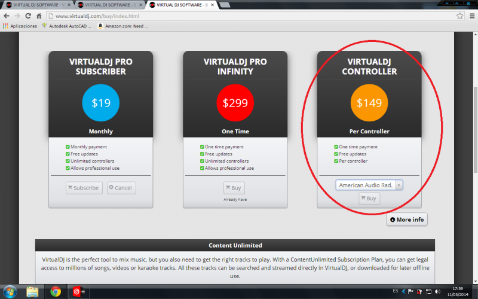This screenshot has height=299, width=478.
Task: Close the active third browser tab
Action: [213, 5]
